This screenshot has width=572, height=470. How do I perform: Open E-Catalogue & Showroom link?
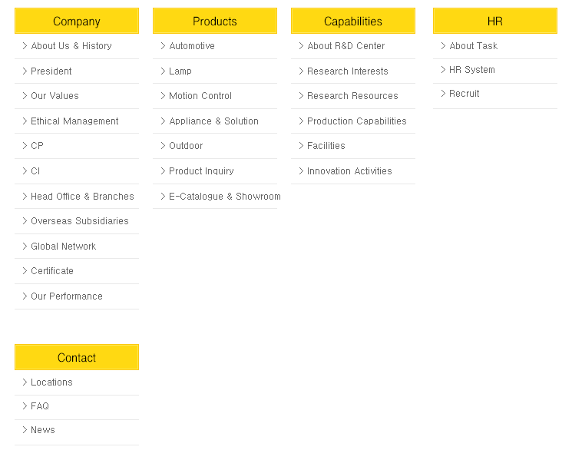(224, 197)
